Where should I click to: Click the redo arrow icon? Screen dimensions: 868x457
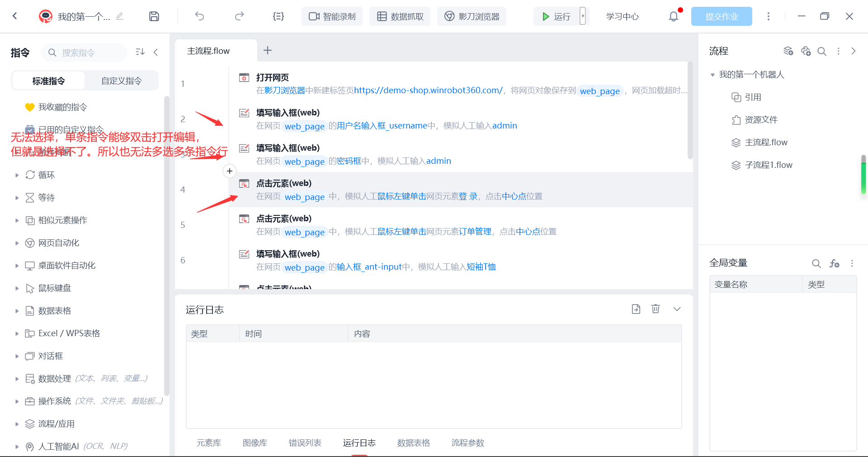point(239,16)
